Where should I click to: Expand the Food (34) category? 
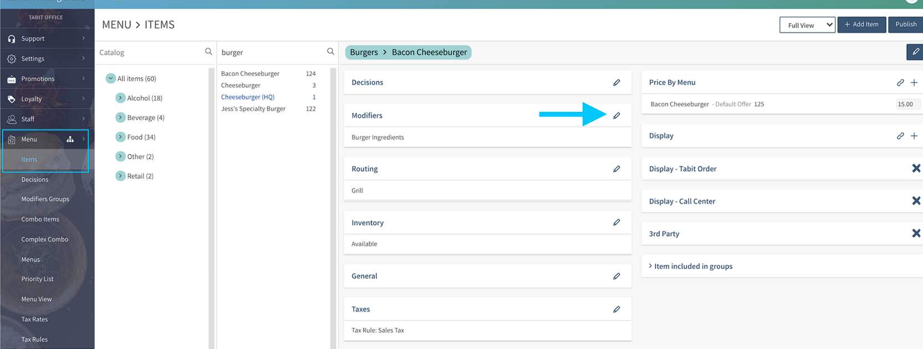120,137
